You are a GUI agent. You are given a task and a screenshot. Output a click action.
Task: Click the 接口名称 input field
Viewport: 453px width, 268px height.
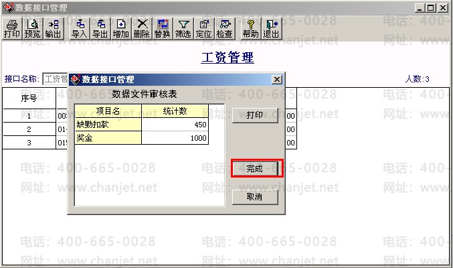click(x=55, y=78)
